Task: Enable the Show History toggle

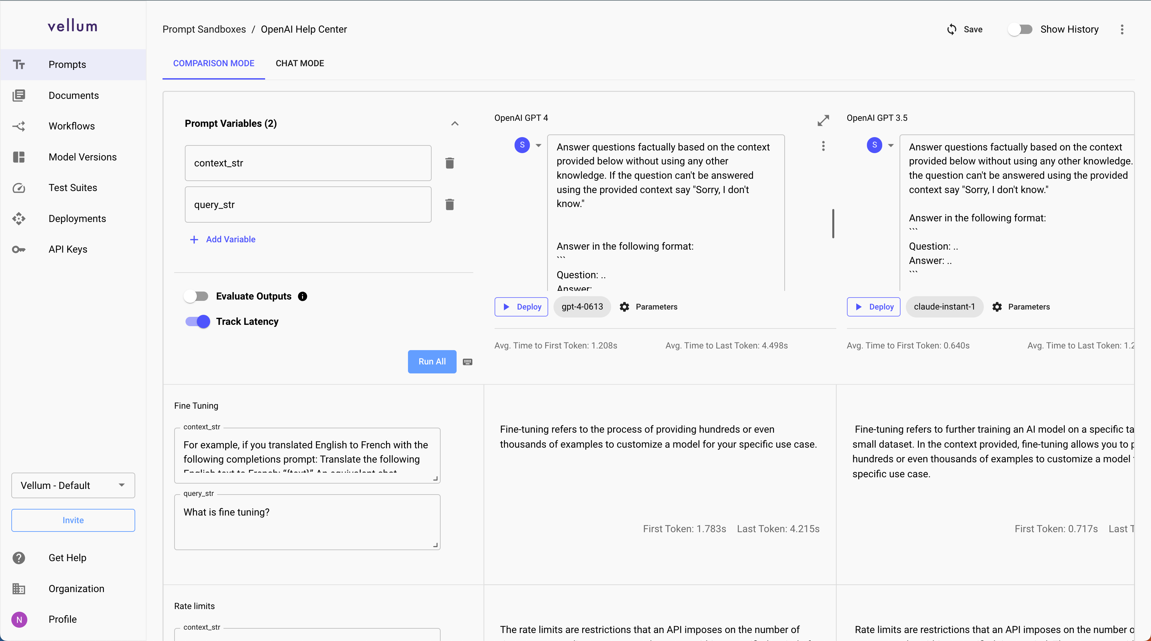Action: tap(1020, 30)
